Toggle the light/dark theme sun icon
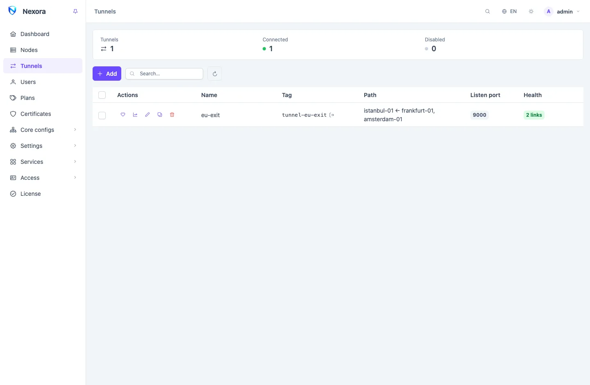The image size is (590, 385). tap(531, 11)
